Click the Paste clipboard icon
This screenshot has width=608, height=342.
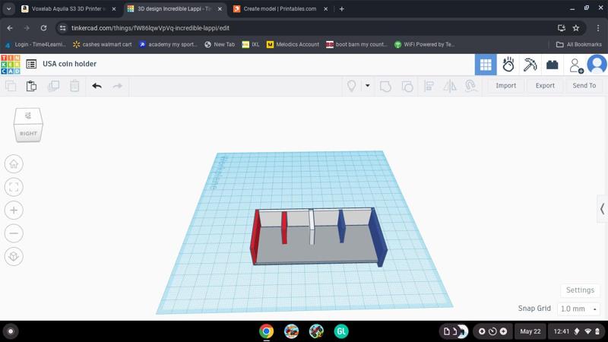click(x=31, y=86)
